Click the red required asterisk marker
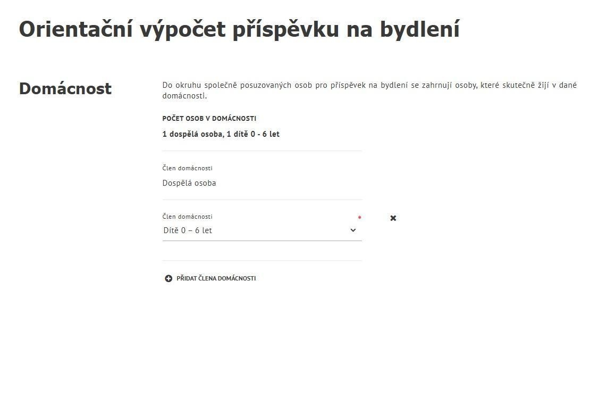 359,218
